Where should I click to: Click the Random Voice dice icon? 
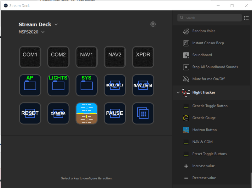[x=186, y=31]
